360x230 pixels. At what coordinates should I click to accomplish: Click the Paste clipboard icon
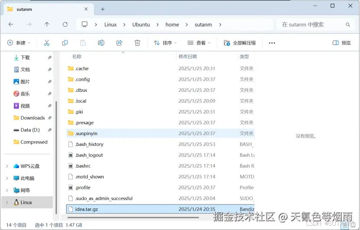point(83,43)
